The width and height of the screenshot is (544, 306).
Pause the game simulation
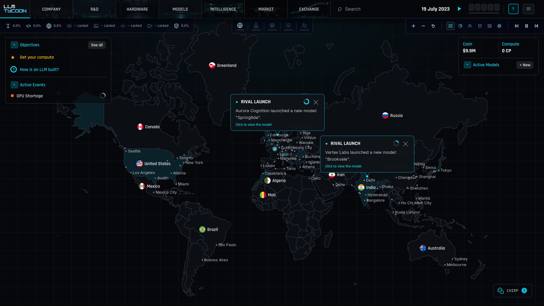526,26
